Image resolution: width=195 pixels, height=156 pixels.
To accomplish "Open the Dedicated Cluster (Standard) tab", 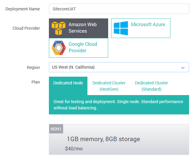I will tap(151, 86).
